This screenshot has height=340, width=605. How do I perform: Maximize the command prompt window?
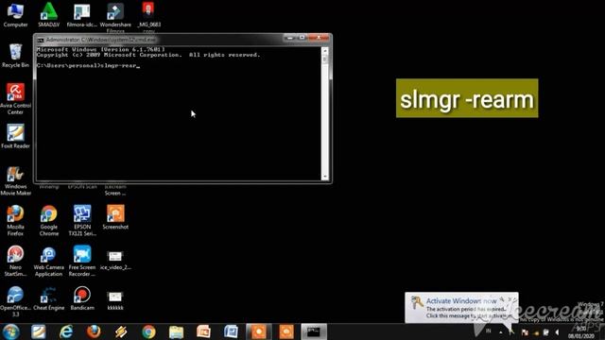tap(302, 38)
